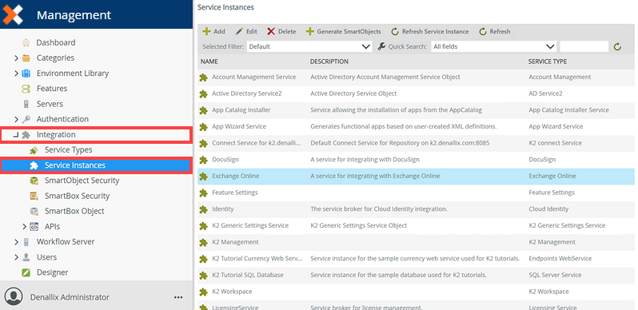This screenshot has height=310, width=638.
Task: Click the Edit toolbar button
Action: coord(246,31)
